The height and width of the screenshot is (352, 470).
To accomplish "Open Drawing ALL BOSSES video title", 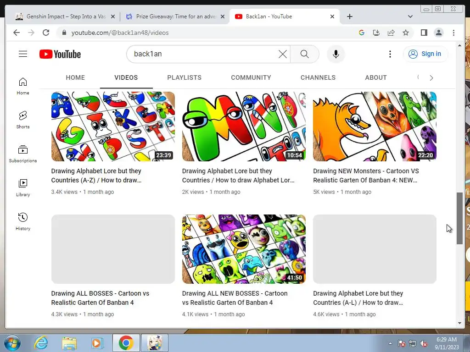I will [x=100, y=298].
